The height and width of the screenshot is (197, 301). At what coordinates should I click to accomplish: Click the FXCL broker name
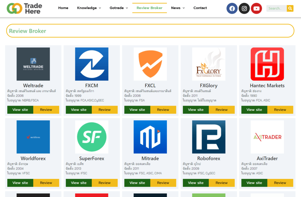point(150,85)
